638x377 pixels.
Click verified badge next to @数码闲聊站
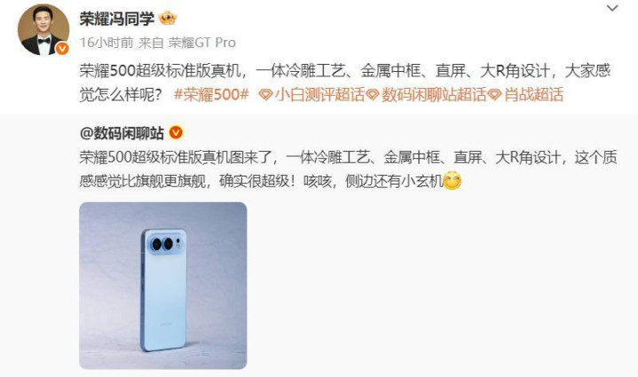[x=176, y=132]
